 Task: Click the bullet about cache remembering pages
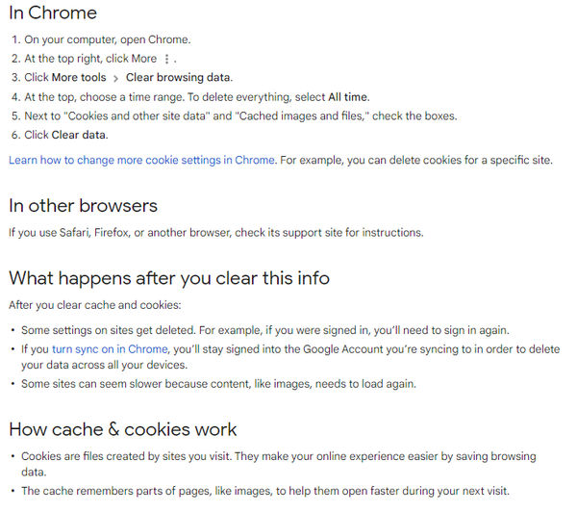264,491
